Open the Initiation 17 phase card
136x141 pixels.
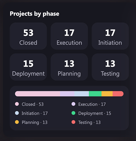tap(110, 36)
